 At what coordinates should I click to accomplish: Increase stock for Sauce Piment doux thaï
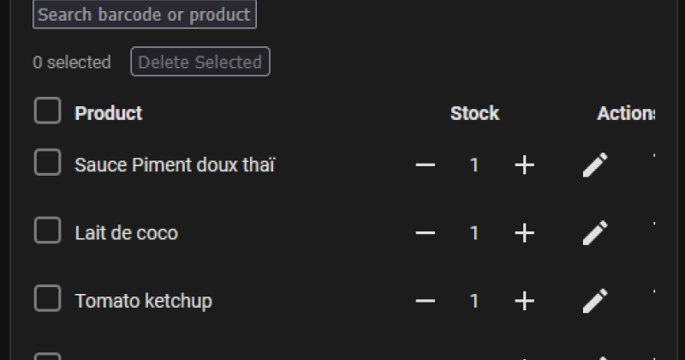[x=524, y=165]
